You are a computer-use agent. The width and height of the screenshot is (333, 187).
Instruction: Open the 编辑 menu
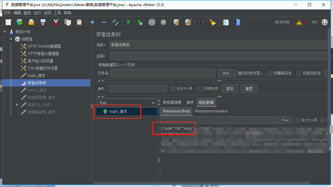(x=17, y=13)
